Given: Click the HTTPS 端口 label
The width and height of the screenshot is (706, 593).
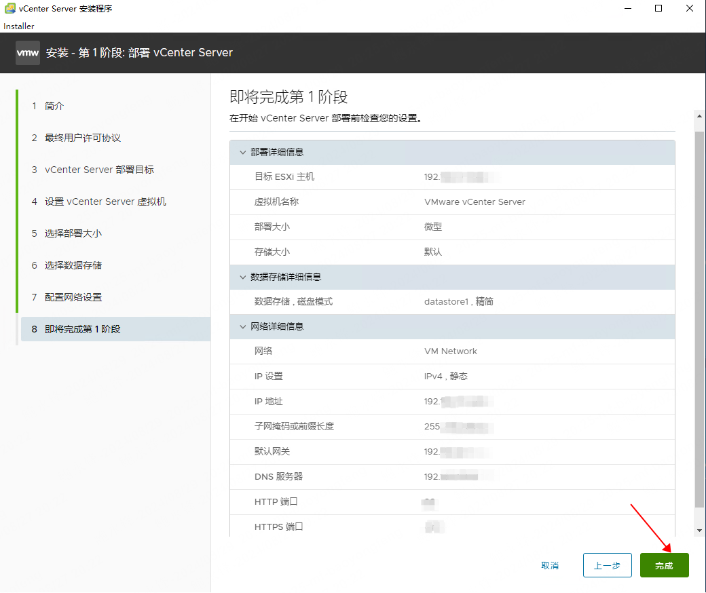Looking at the screenshot, I should point(279,527).
